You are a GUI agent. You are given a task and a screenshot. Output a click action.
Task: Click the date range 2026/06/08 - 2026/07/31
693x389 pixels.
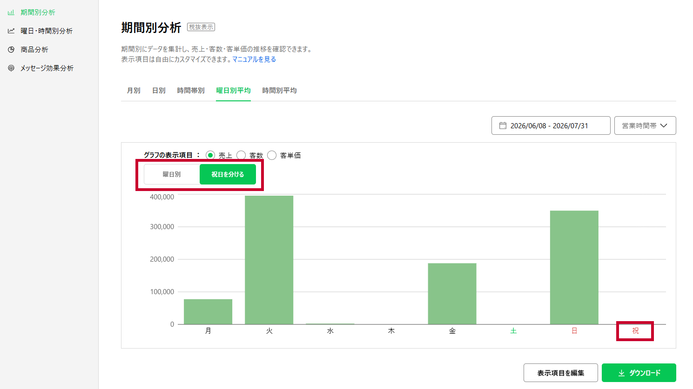(x=551, y=125)
